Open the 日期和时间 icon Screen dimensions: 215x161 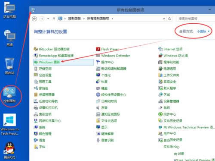point(98,101)
